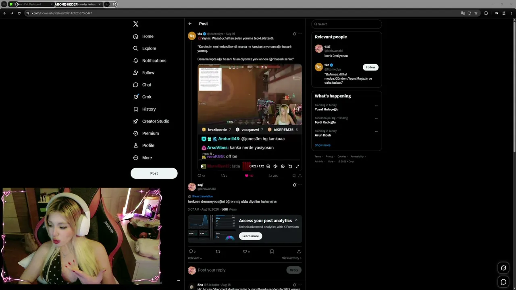Screen dimensions: 516x290
Task: Expand the video to fullscreen
Action: point(298,166)
